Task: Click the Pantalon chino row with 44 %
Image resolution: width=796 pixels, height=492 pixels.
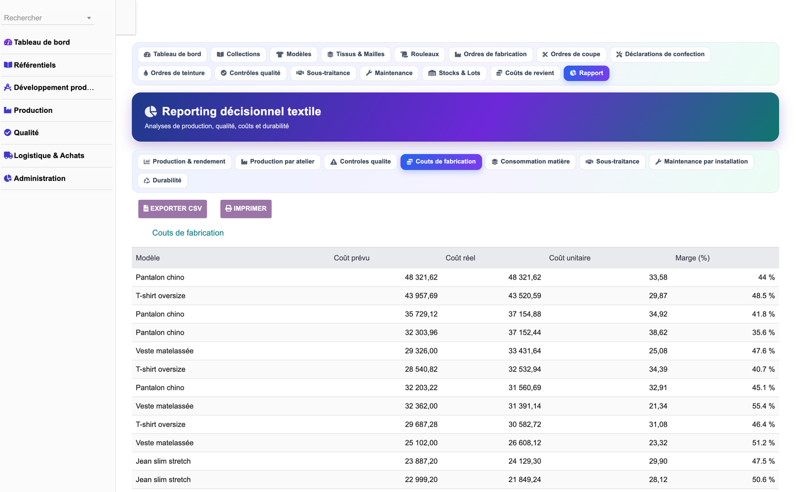Action: [455, 277]
